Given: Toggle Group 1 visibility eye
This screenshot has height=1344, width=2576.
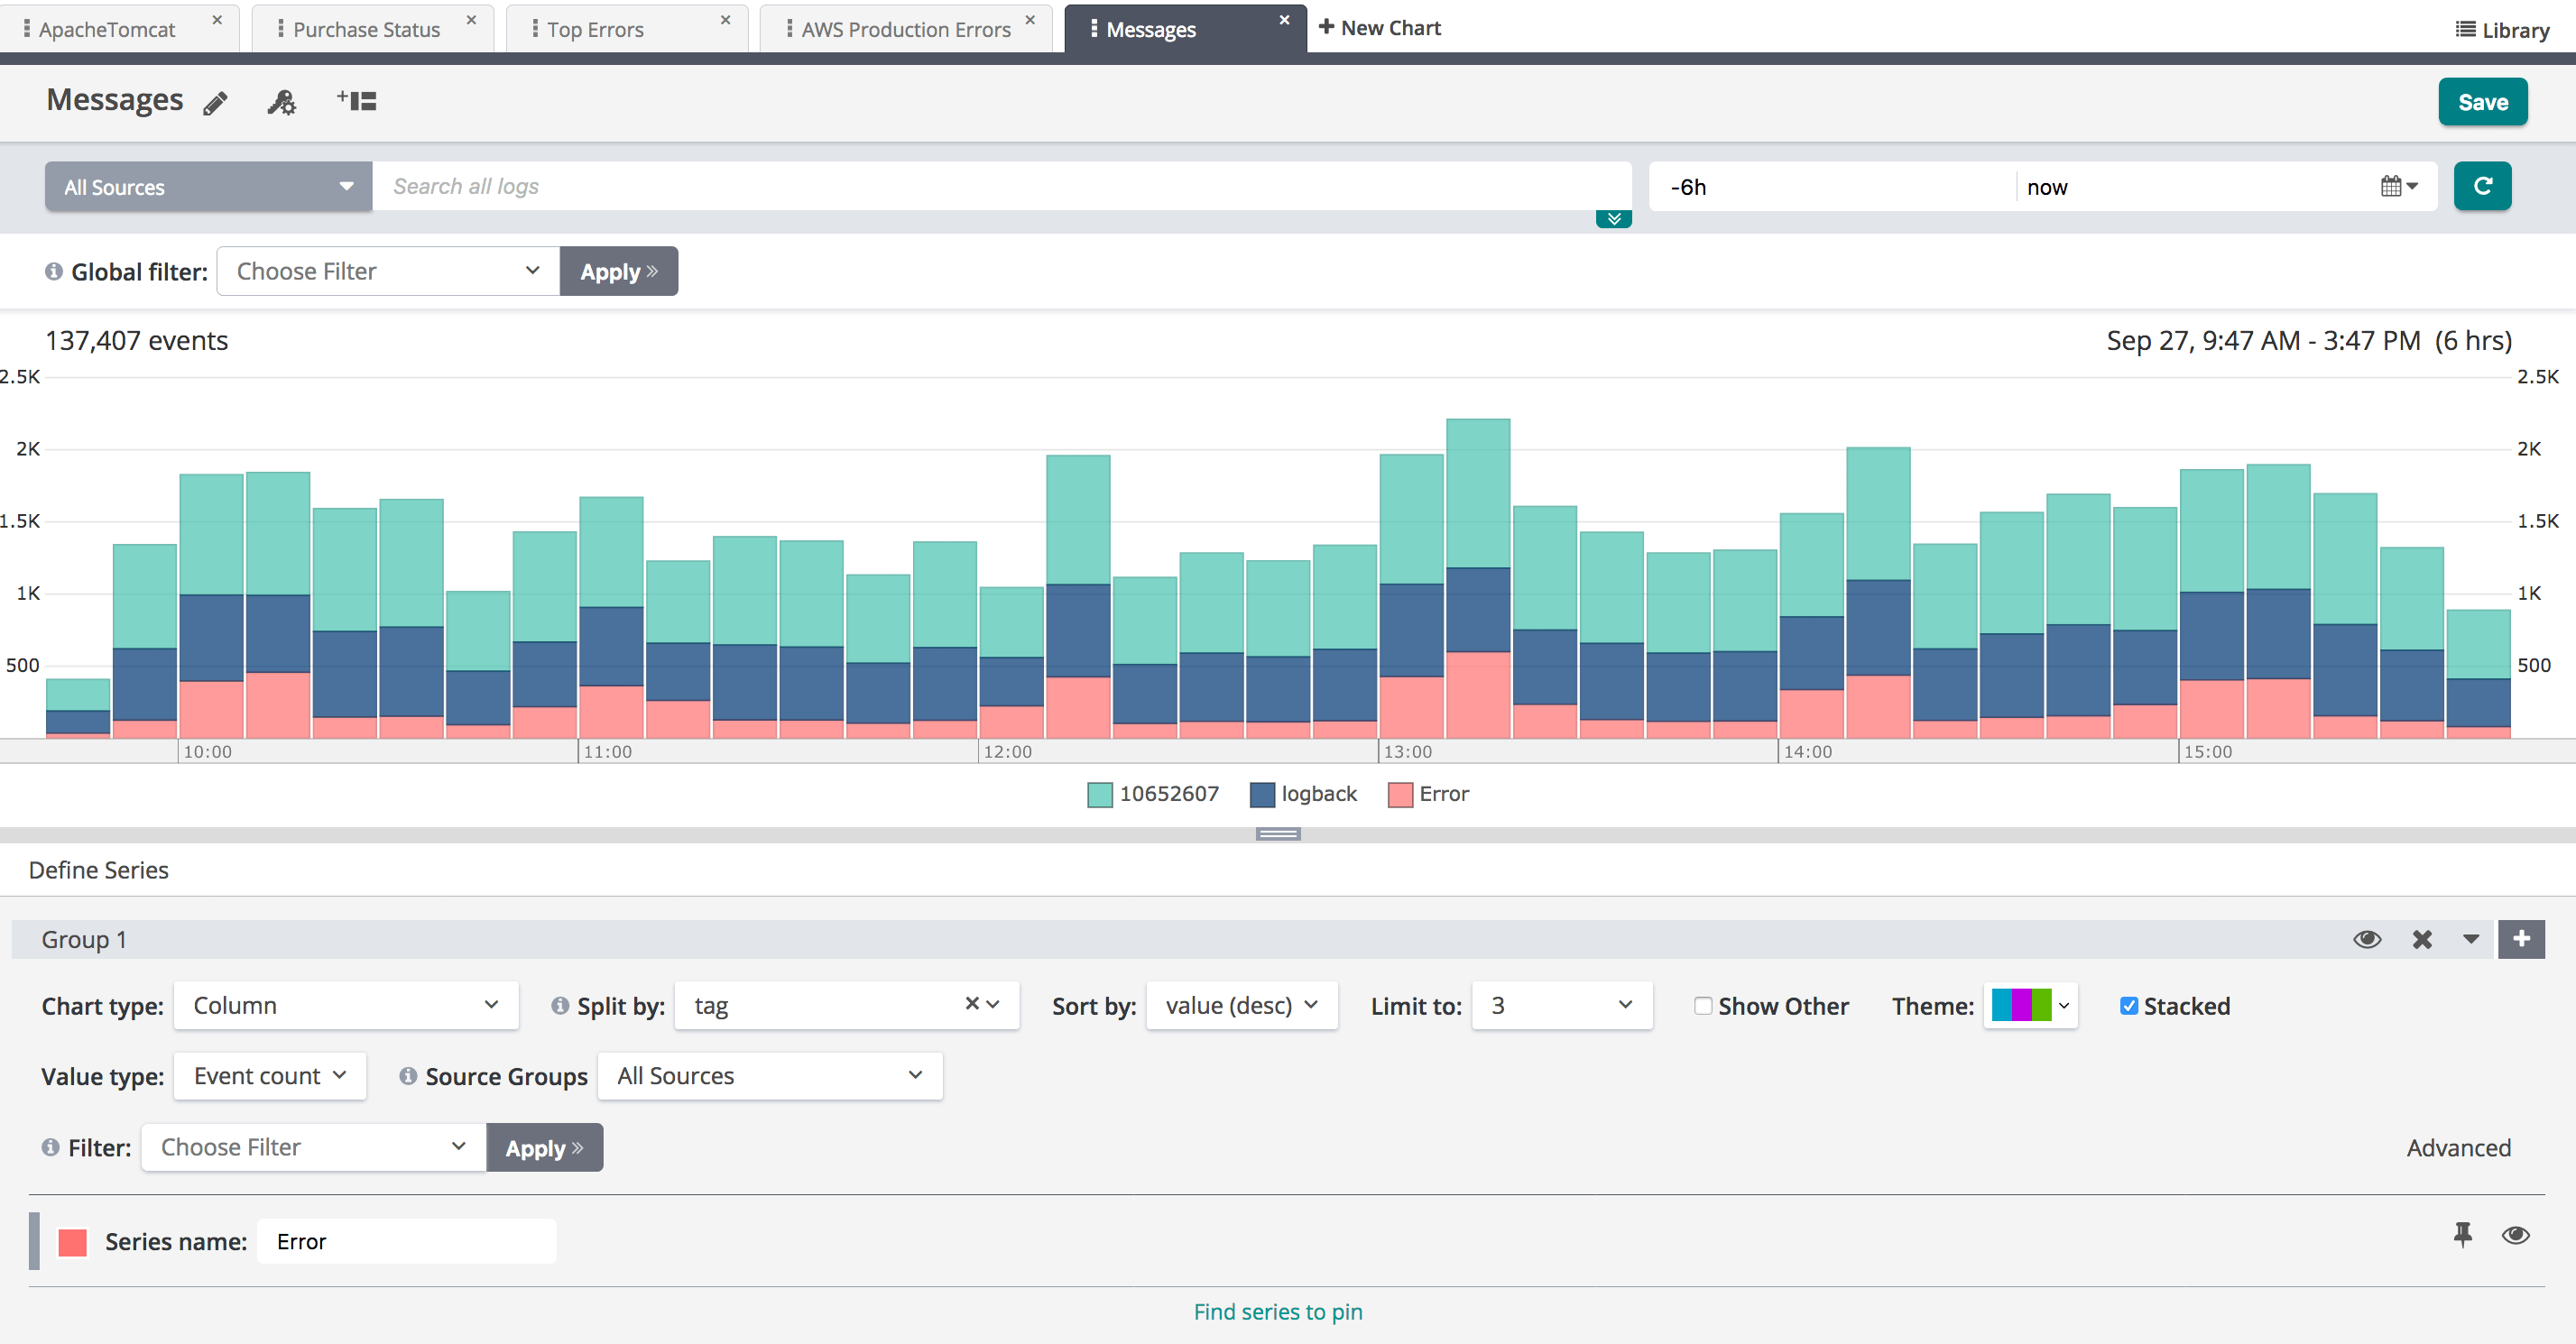Looking at the screenshot, I should click(x=2367, y=939).
